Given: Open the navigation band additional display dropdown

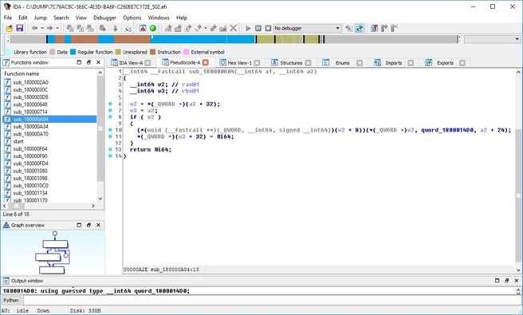Looking at the screenshot, I should pyautogui.click(x=493, y=39).
